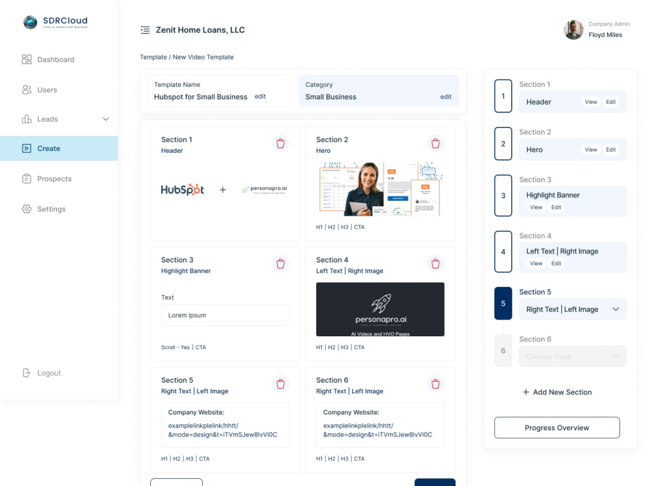Click the HubSpot logo in Section 1
Image resolution: width=648 pixels, height=486 pixels.
(182, 189)
